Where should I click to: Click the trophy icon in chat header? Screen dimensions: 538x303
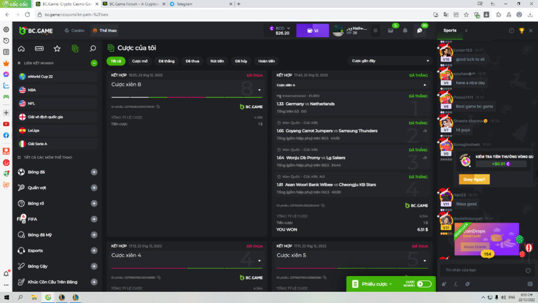tap(521, 31)
